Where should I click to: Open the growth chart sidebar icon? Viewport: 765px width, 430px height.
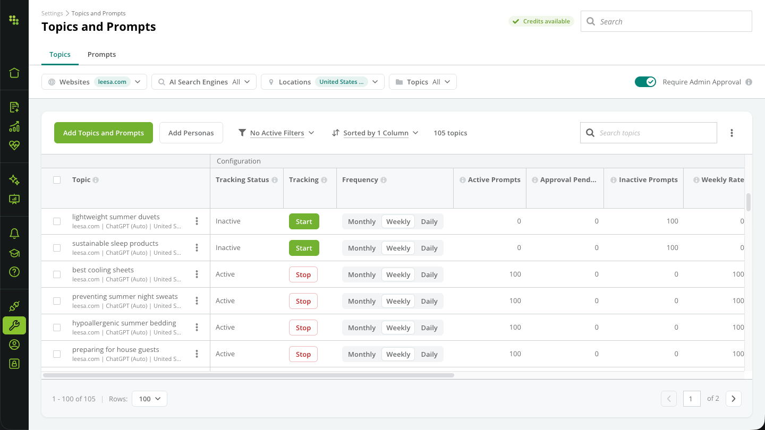14,126
